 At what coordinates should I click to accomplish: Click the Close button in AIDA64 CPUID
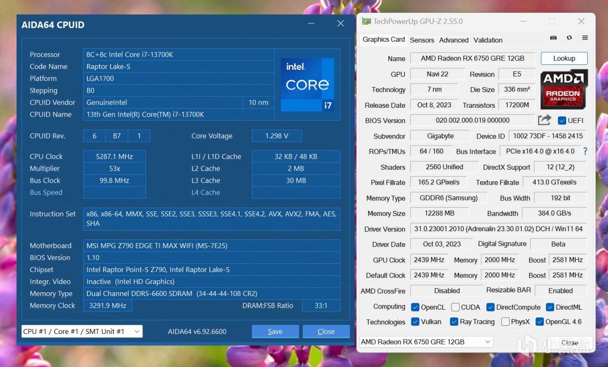coord(326,331)
